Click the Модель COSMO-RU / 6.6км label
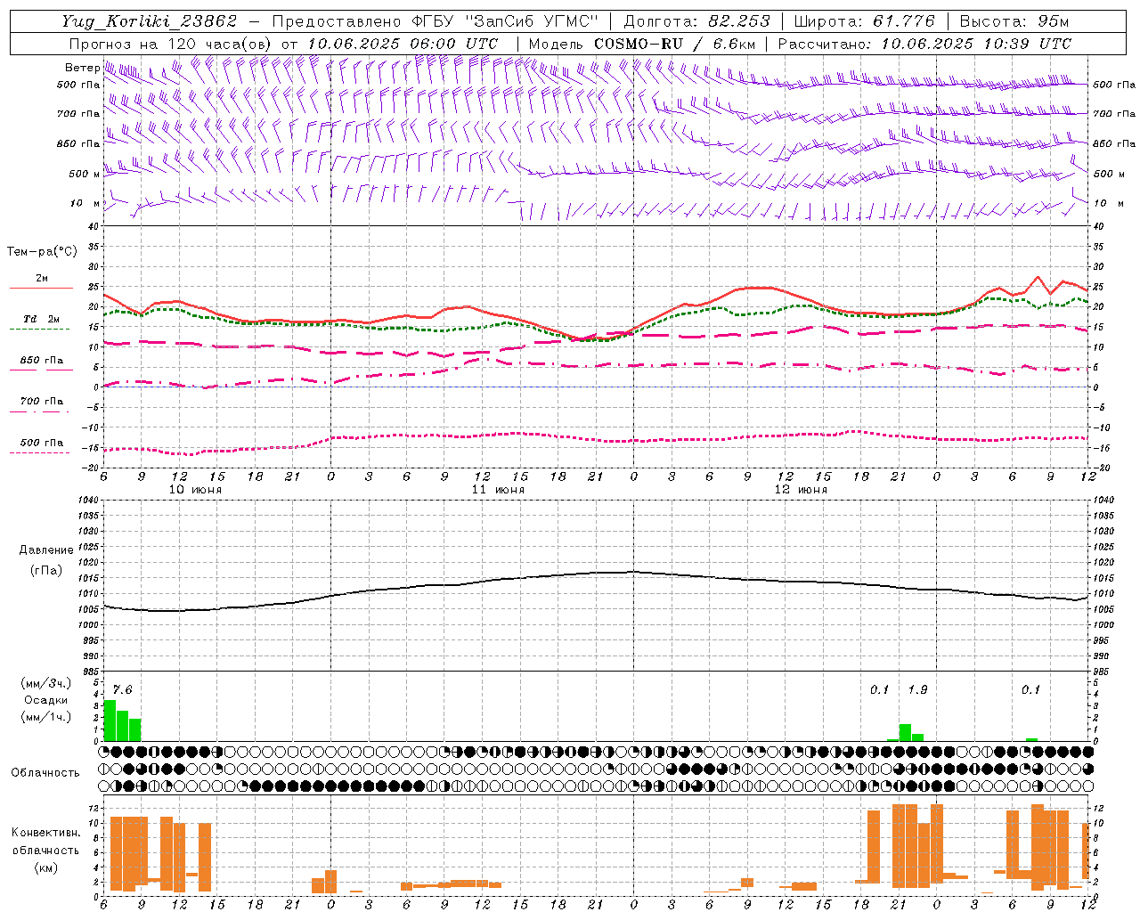 (x=642, y=44)
